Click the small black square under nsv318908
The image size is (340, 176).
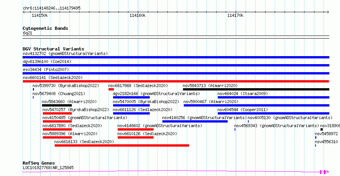coord(322,129)
